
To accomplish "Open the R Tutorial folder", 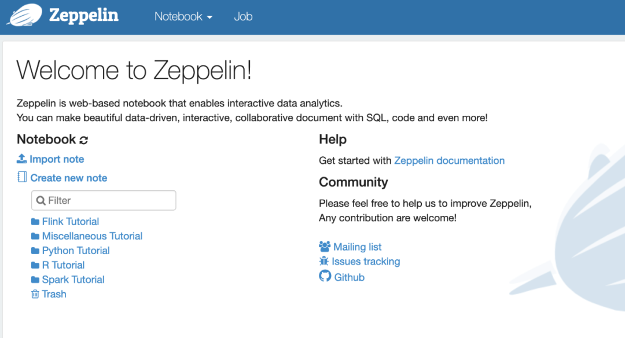I will 63,265.
